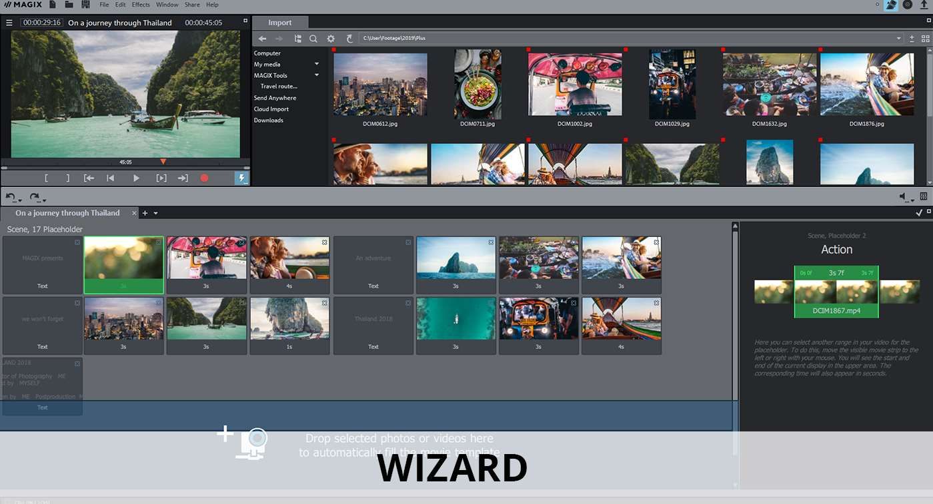Search for media files with the magnifier

tap(313, 39)
